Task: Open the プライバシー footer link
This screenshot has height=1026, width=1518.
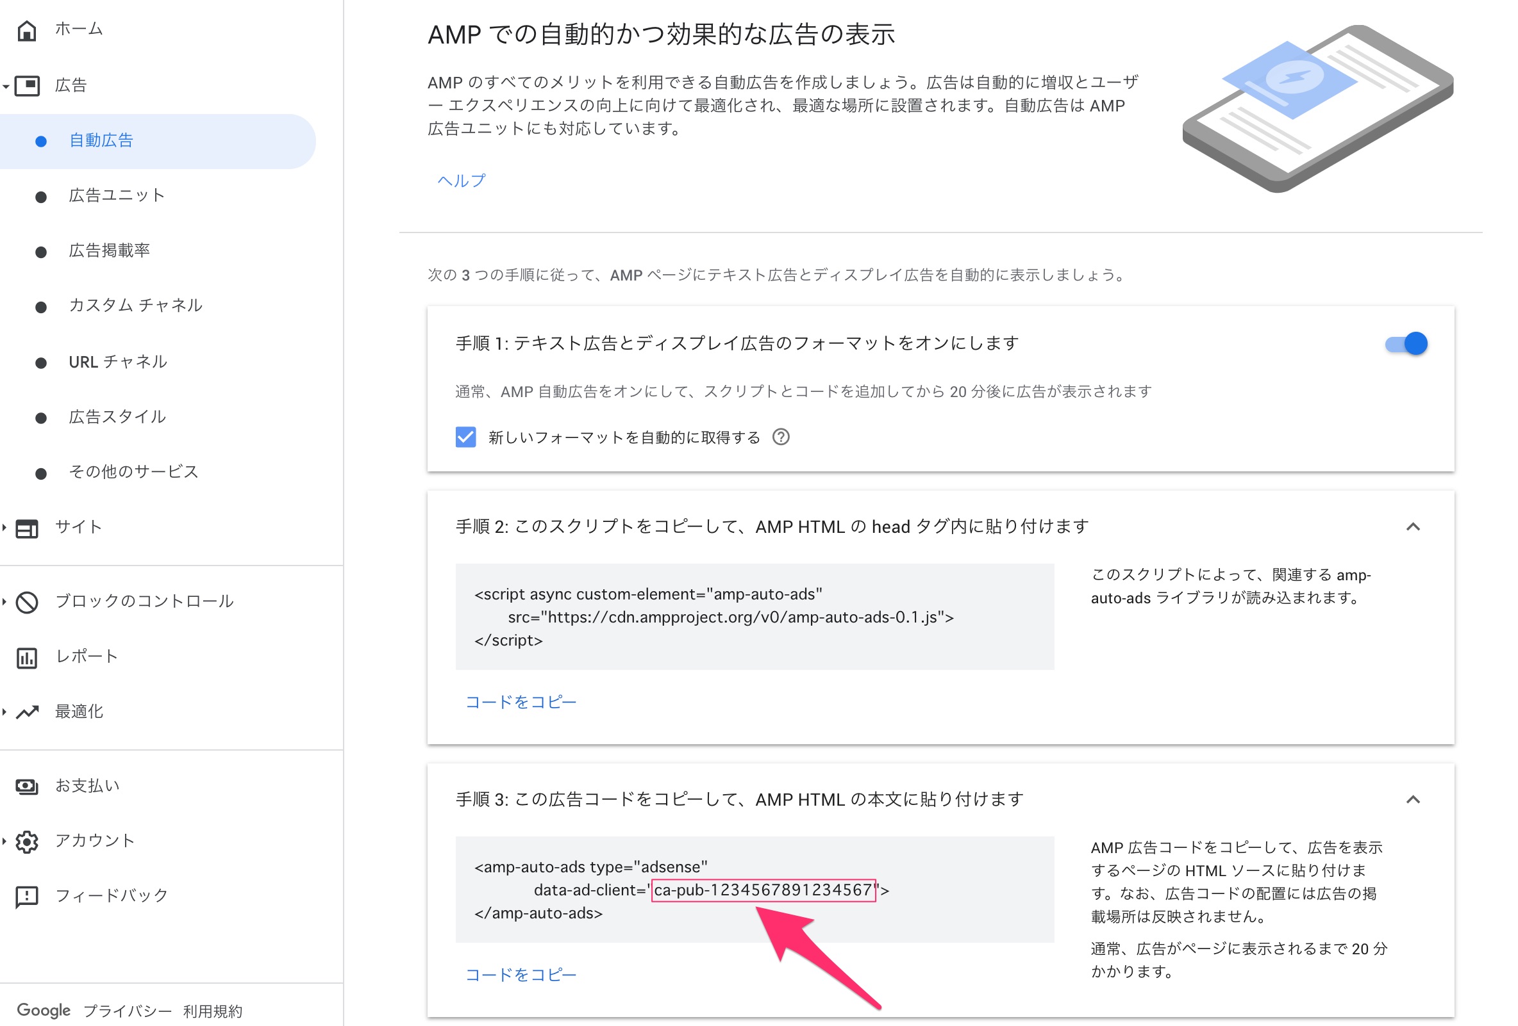Action: 128,1011
